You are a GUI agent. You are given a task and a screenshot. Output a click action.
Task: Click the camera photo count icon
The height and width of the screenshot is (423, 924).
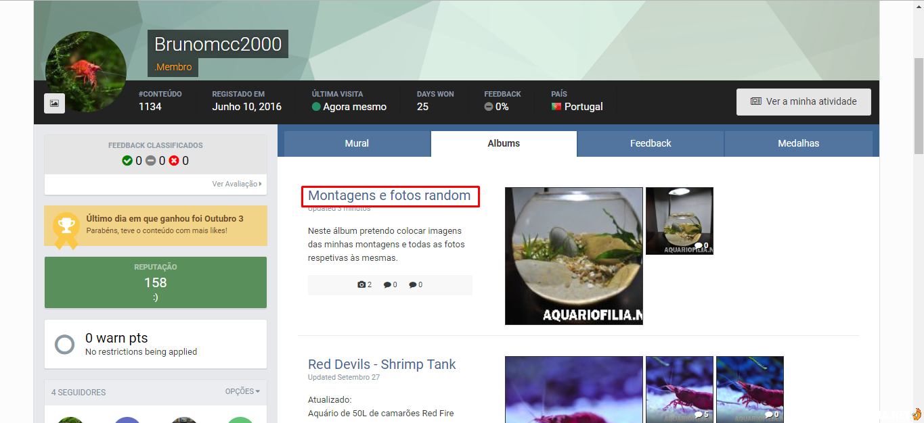tap(361, 285)
